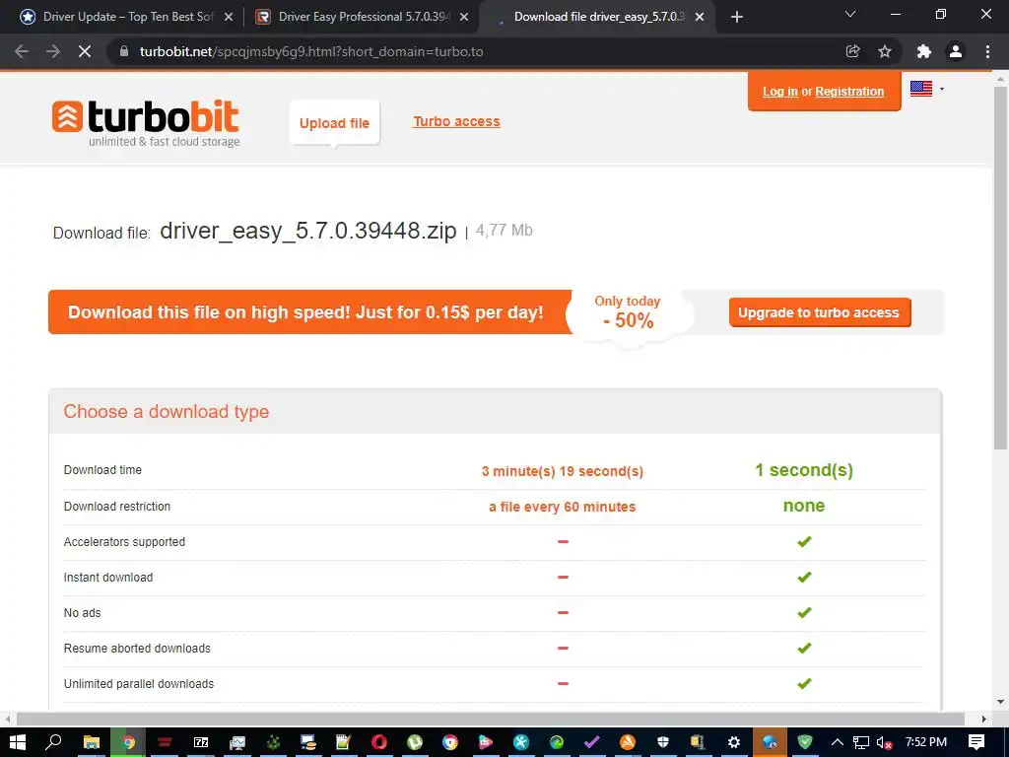
Task: Click Upgrade to turbo access button
Action: (819, 312)
